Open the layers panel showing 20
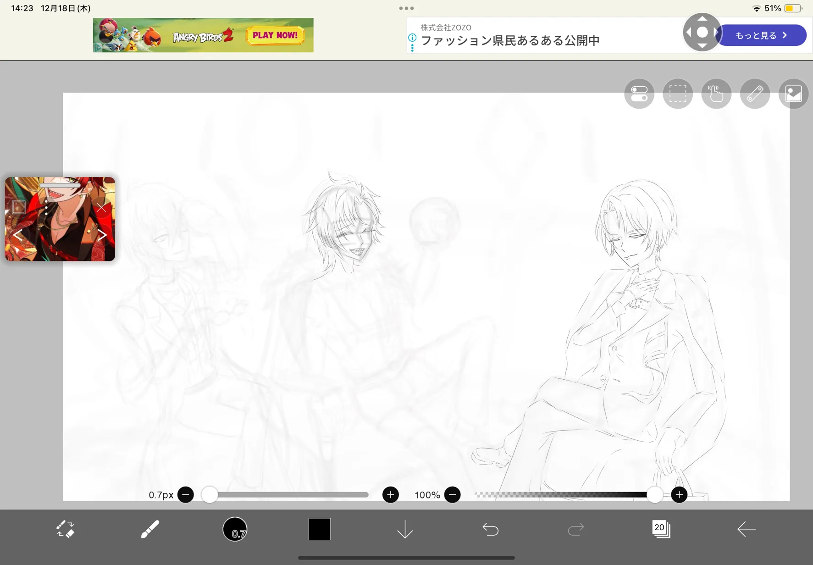This screenshot has height=565, width=813. click(661, 529)
